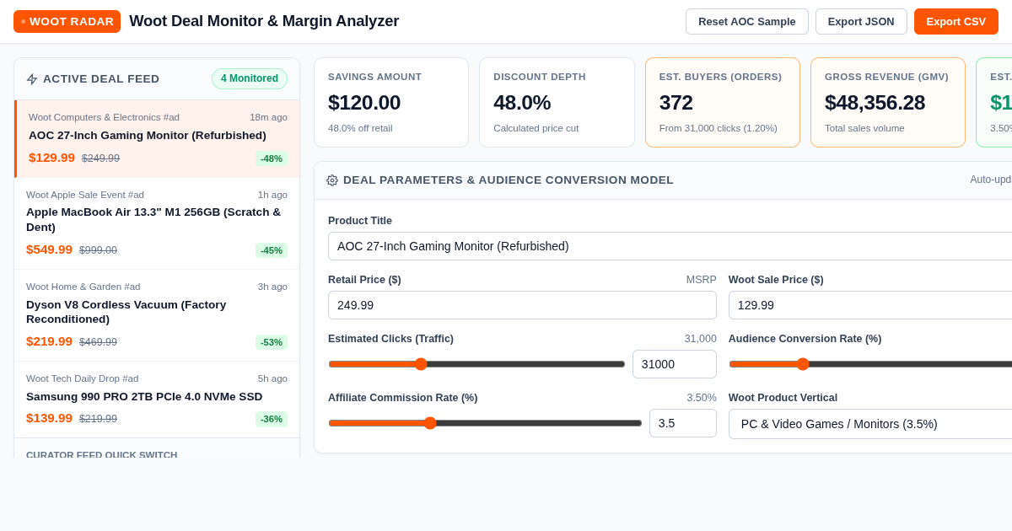Click the $139.99 Samsung sale price

click(x=49, y=418)
